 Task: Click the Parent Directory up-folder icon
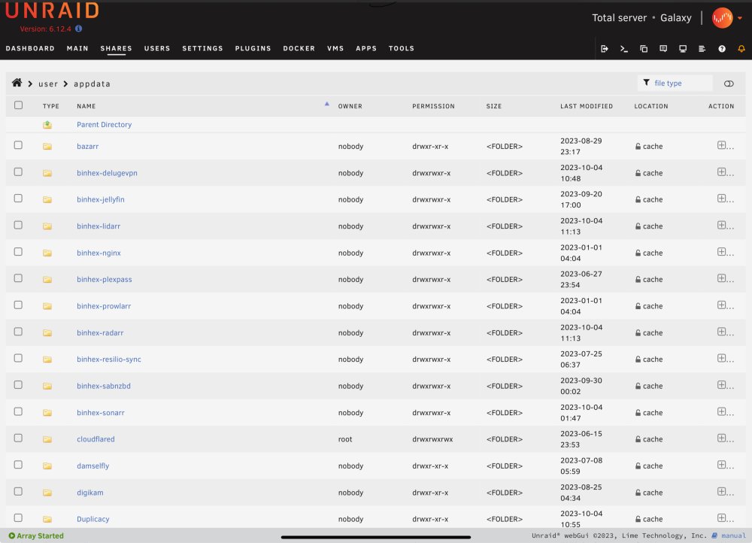coord(47,125)
